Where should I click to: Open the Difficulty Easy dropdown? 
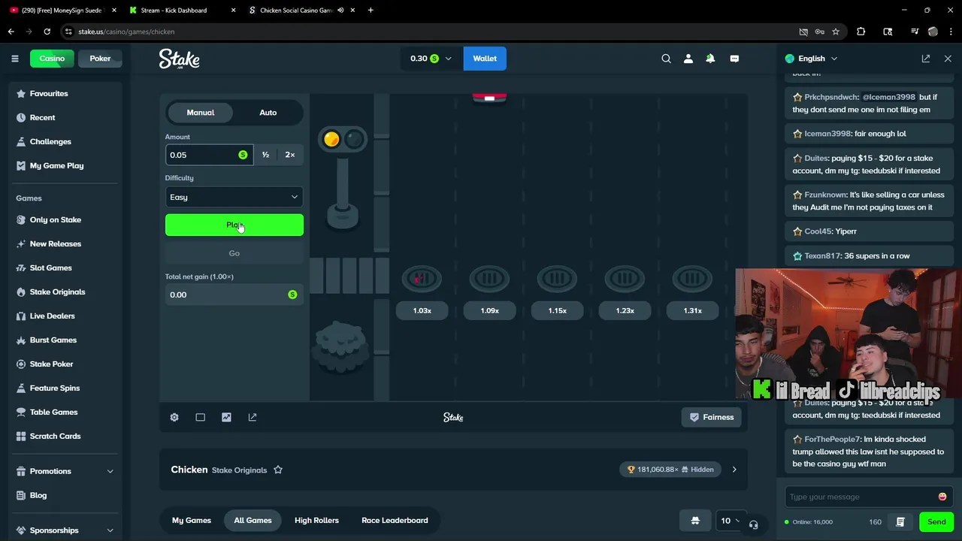click(x=234, y=197)
